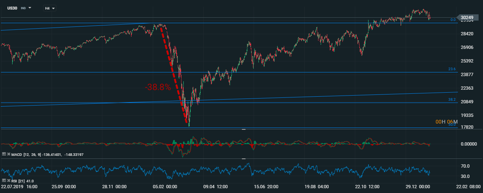Select the -38.8% text annotation
This screenshot has width=483, height=193.
[x=158, y=87]
